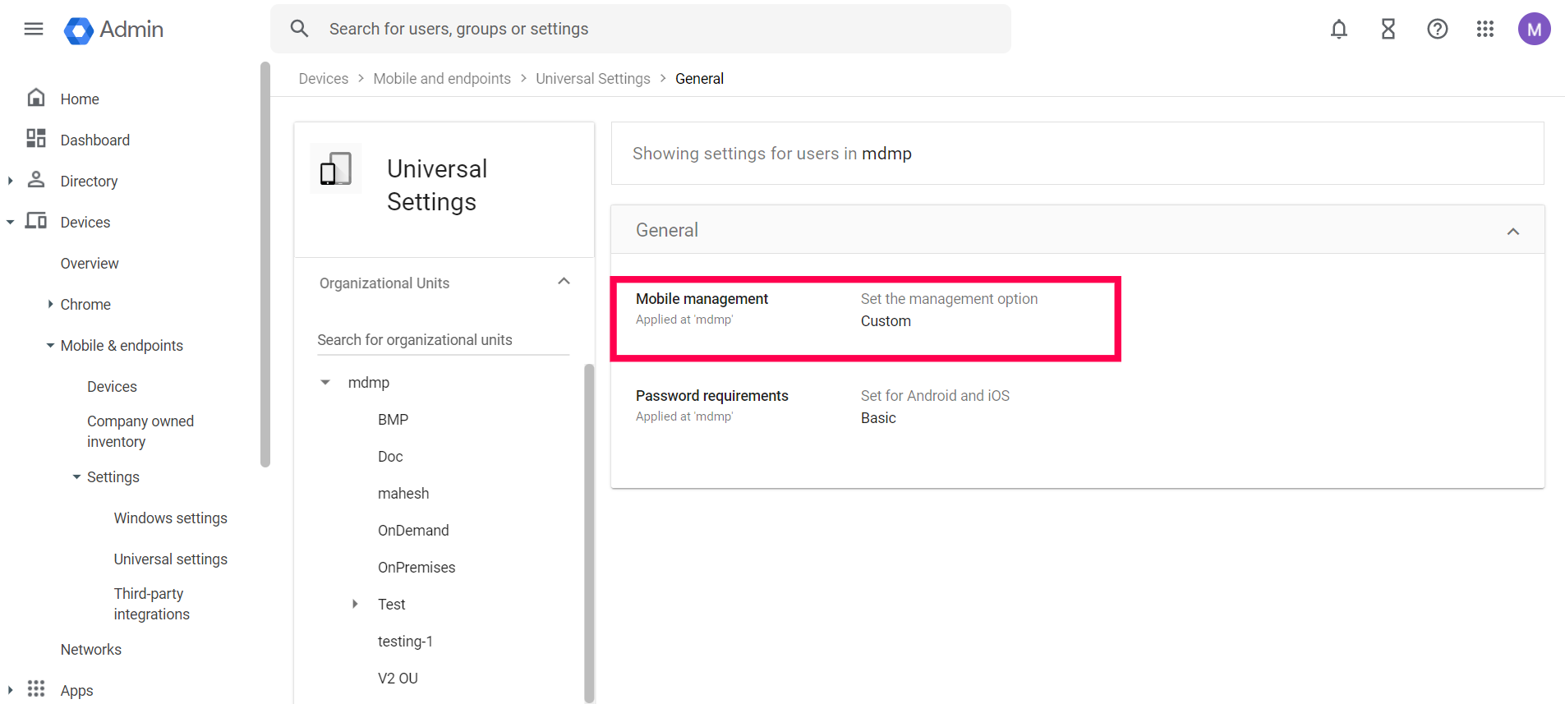Image resolution: width=1565 pixels, height=704 pixels.
Task: Collapse the General settings panel
Action: click(1512, 232)
